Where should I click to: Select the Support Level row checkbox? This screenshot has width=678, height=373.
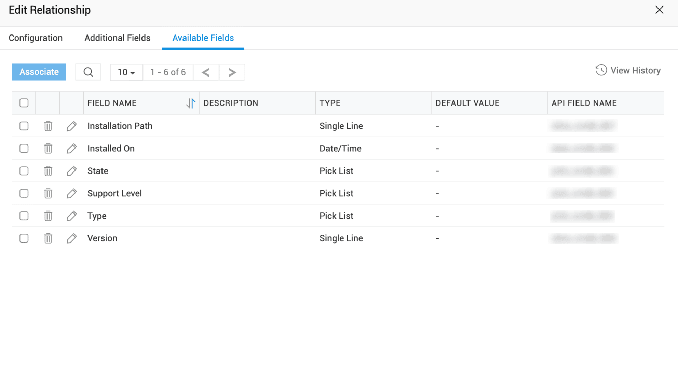24,193
